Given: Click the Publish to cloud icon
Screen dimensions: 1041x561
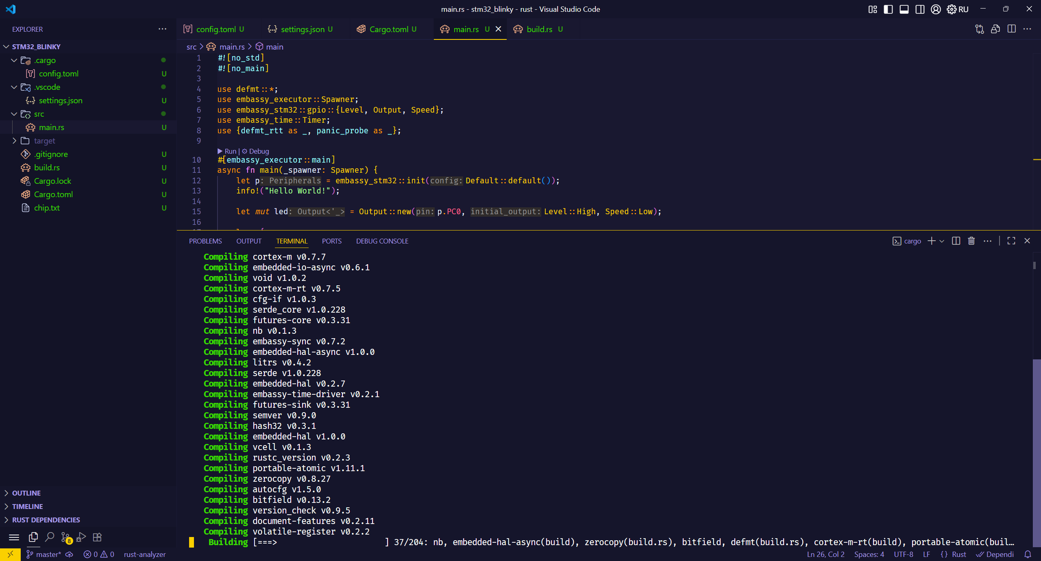Looking at the screenshot, I should (x=70, y=554).
